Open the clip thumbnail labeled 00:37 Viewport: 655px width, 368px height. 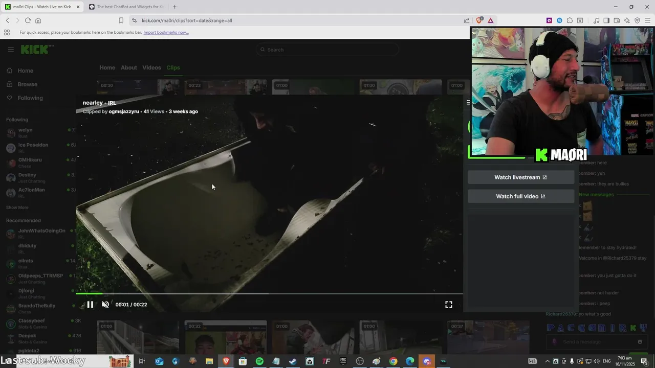click(488, 337)
